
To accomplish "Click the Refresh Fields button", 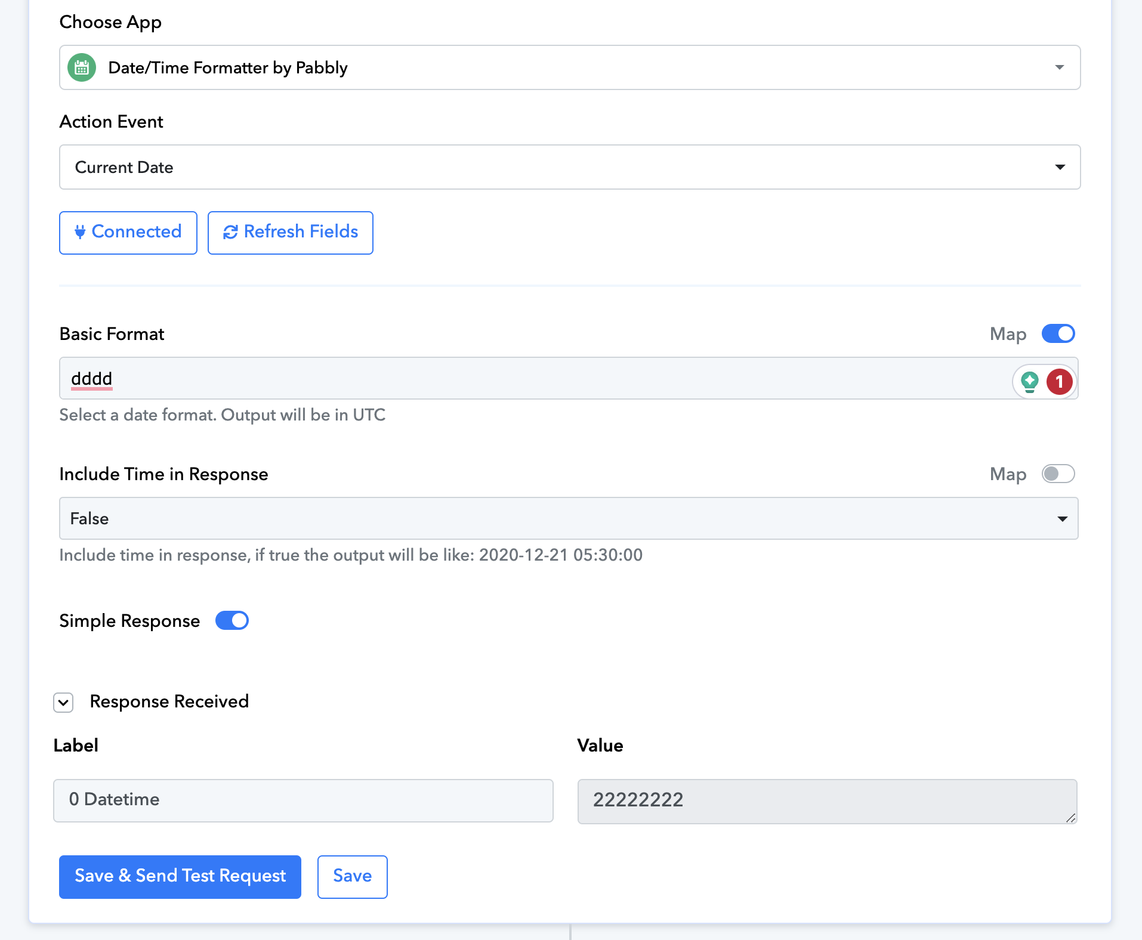I will pos(291,233).
